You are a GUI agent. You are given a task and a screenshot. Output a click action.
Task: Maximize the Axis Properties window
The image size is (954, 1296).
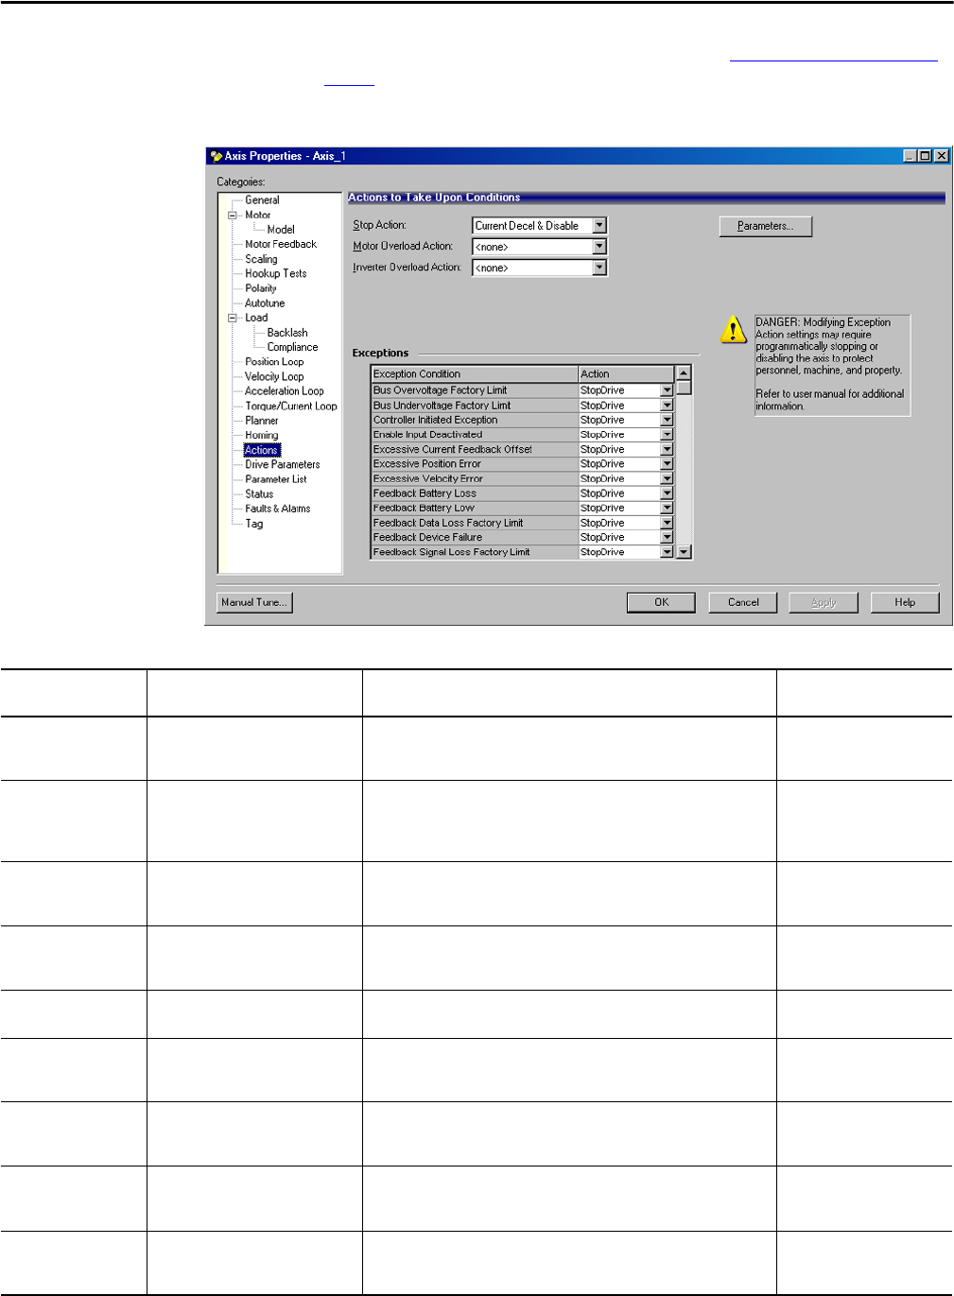[925, 156]
